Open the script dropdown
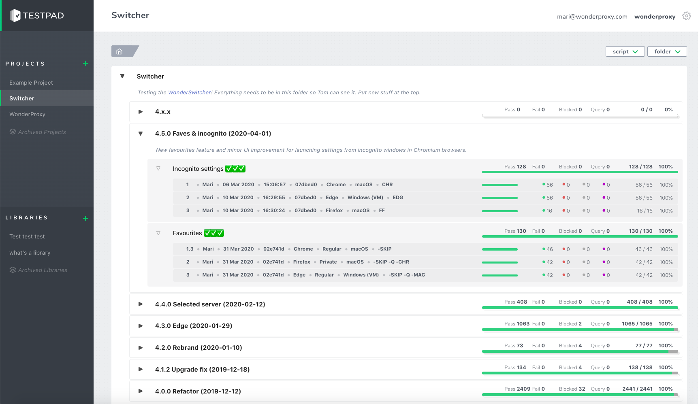This screenshot has width=698, height=404. (625, 51)
